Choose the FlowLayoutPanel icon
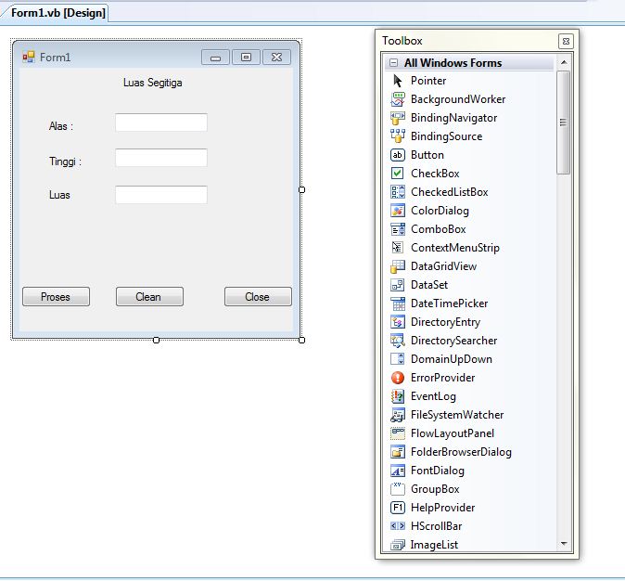625x581 pixels. pos(398,433)
